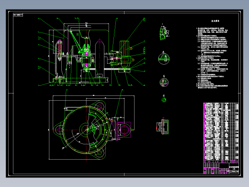The width and height of the screenshot is (249, 187).
Task: Select the largest circular detail view with white outline
Action: pyautogui.click(x=164, y=59)
